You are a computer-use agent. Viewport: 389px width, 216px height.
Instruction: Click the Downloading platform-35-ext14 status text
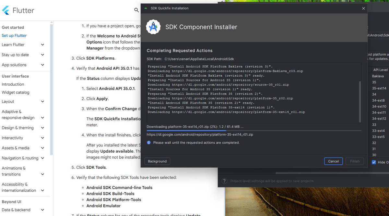coord(195,127)
